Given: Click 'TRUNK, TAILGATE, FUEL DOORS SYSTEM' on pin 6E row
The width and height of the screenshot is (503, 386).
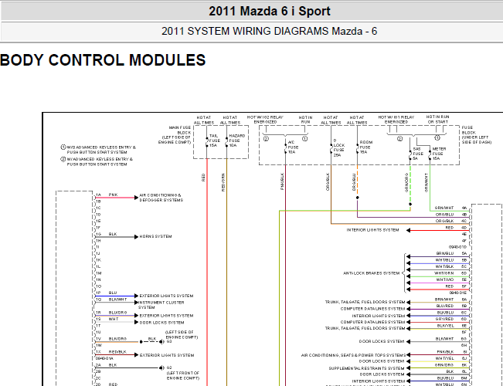Looking at the screenshot, I should tap(365, 329).
